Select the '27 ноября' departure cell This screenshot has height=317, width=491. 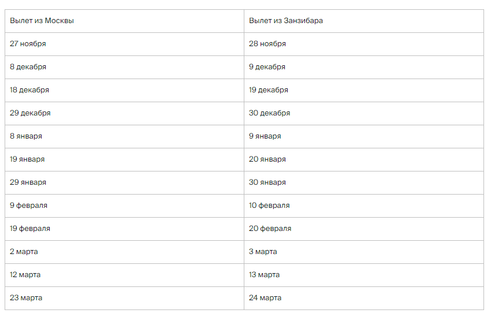[x=28, y=44]
